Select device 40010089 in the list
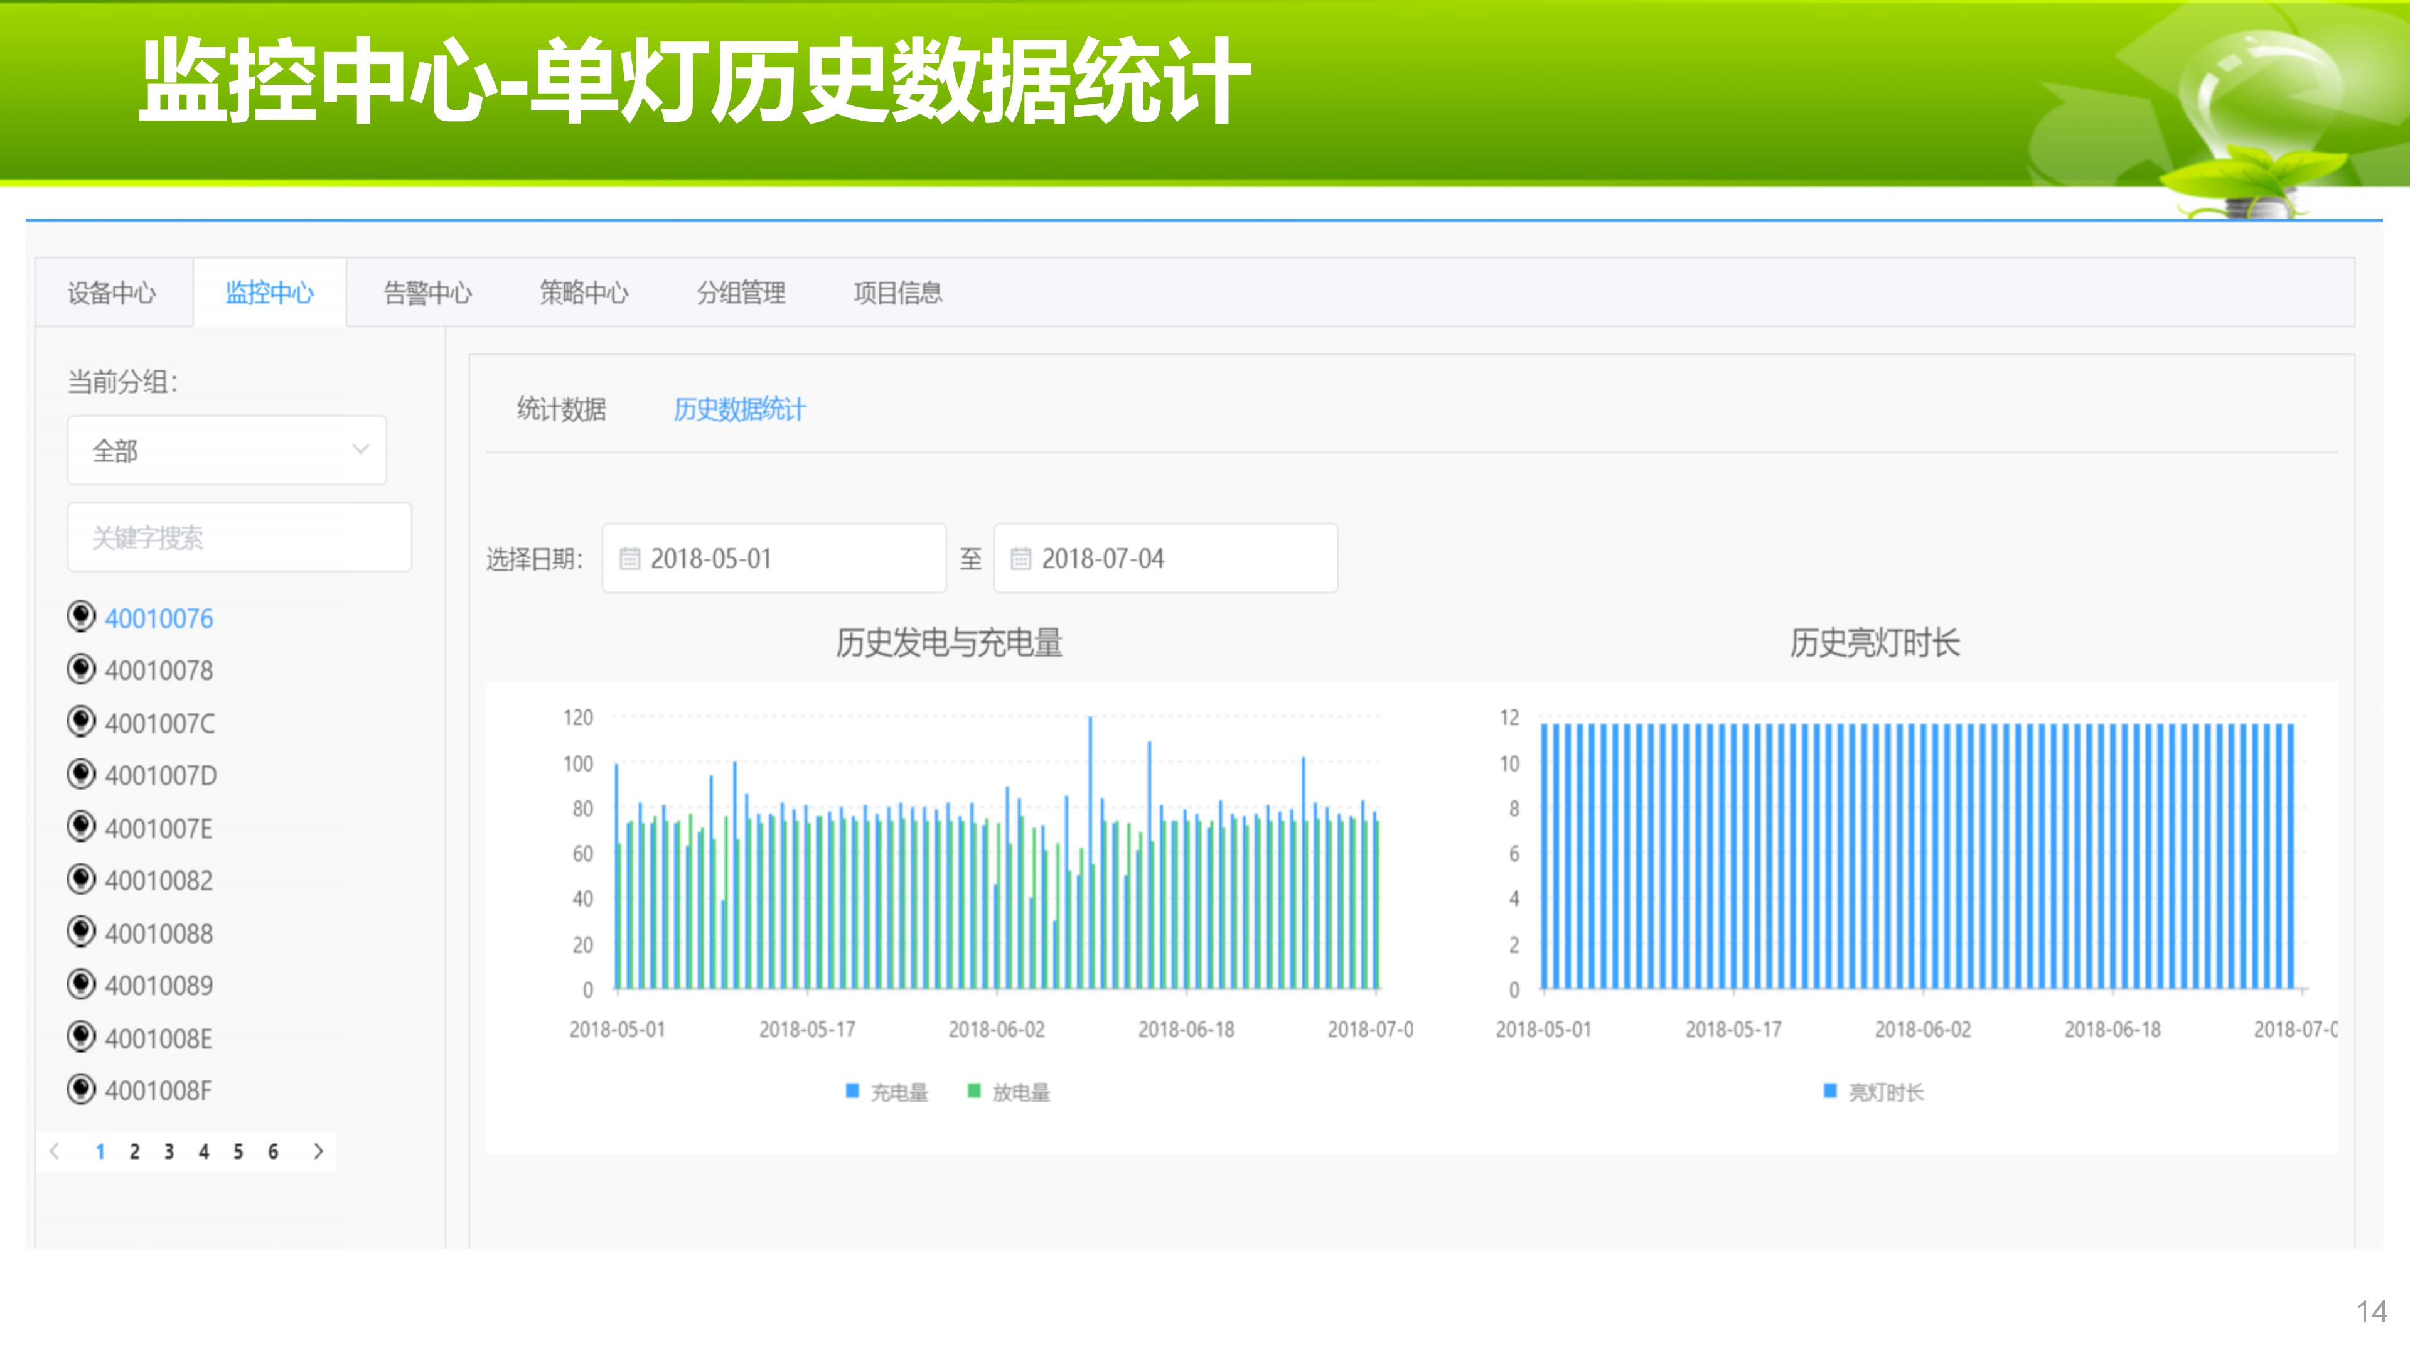Image resolution: width=2410 pixels, height=1356 pixels. pos(158,986)
